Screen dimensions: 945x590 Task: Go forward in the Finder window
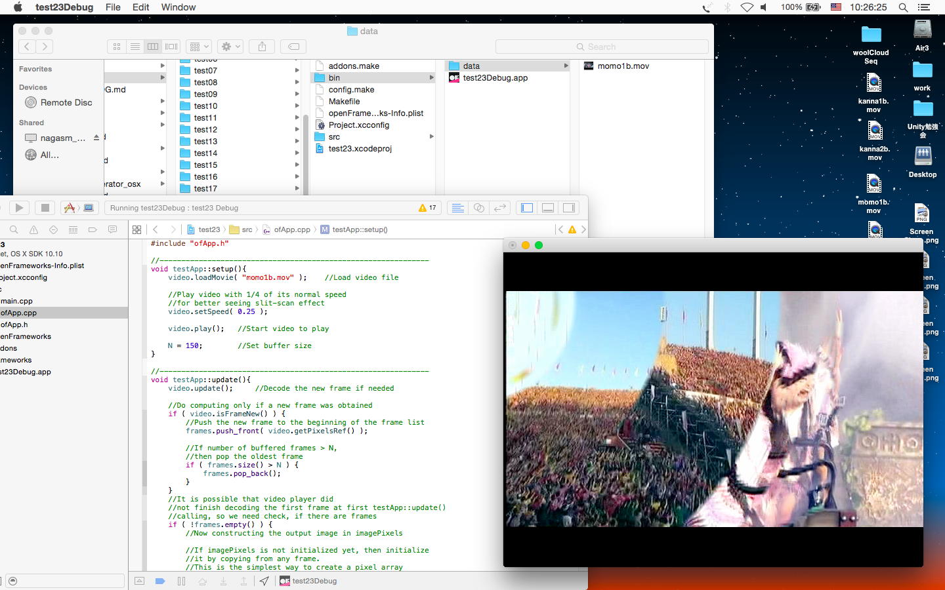pos(45,47)
